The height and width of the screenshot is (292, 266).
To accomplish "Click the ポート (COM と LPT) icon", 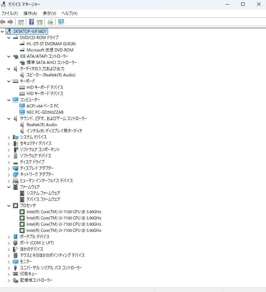I will point(16,243).
